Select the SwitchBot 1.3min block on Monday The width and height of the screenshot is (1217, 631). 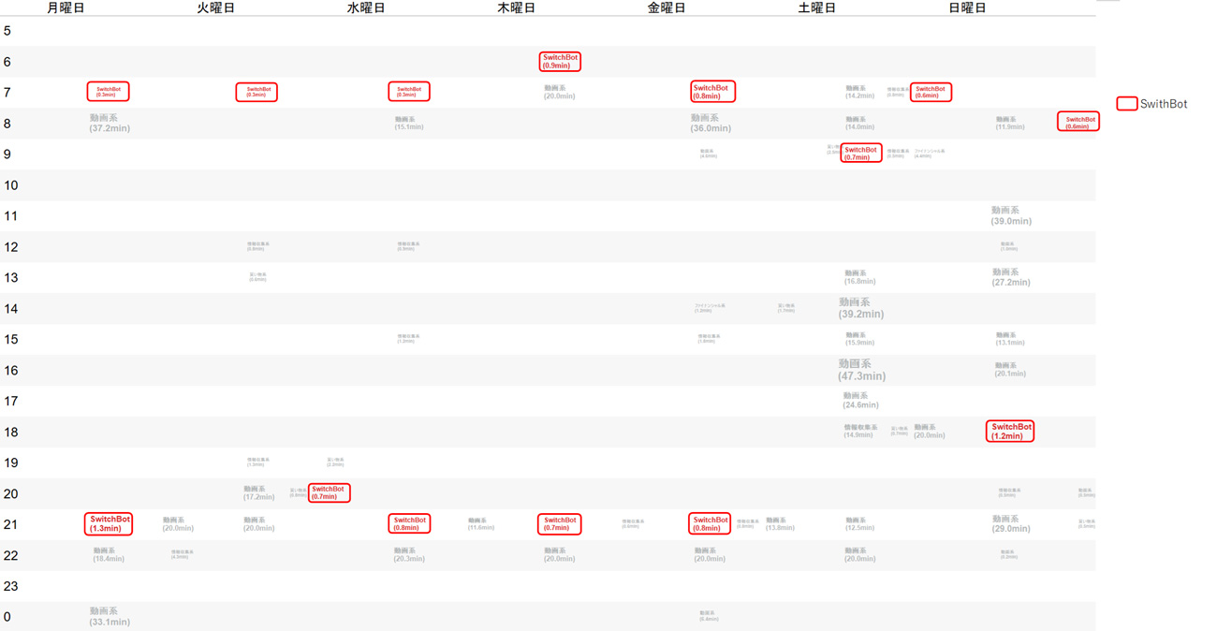pyautogui.click(x=109, y=524)
